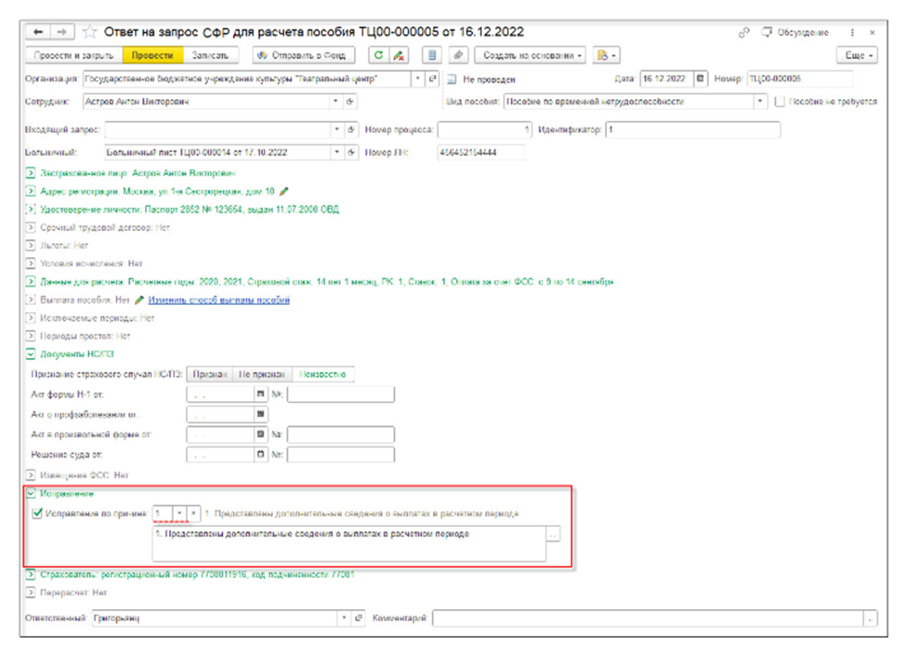Collapse the Документы НС/ПЗ section
The width and height of the screenshot is (901, 649).
pos(31,353)
